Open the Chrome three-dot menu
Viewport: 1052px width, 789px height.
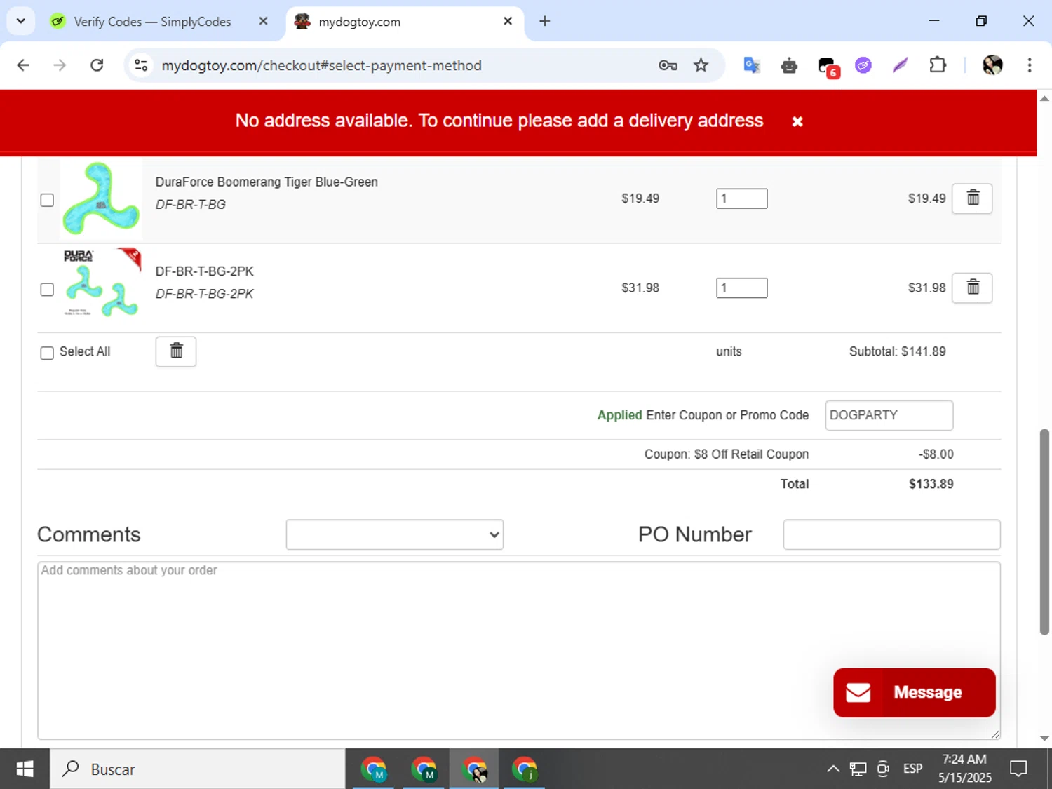[1030, 65]
